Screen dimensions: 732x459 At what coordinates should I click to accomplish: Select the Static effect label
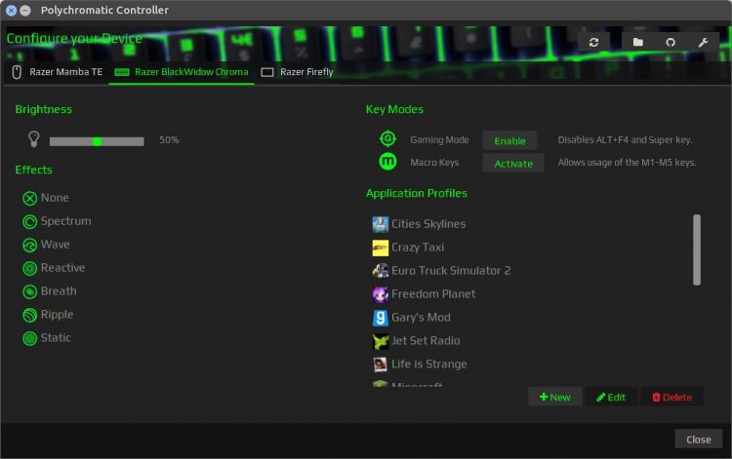pyautogui.click(x=56, y=338)
